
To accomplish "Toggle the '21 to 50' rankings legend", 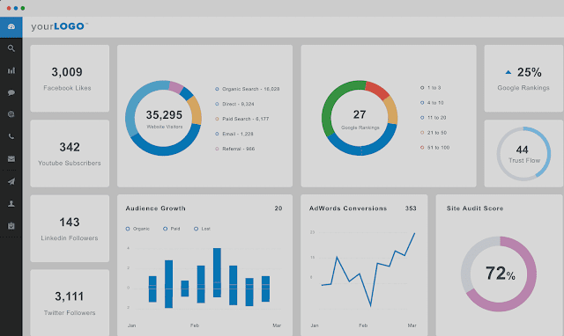I will click(434, 133).
